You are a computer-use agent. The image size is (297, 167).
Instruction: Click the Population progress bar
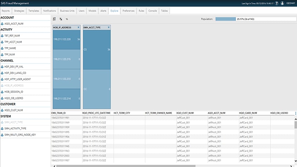pos(256,19)
